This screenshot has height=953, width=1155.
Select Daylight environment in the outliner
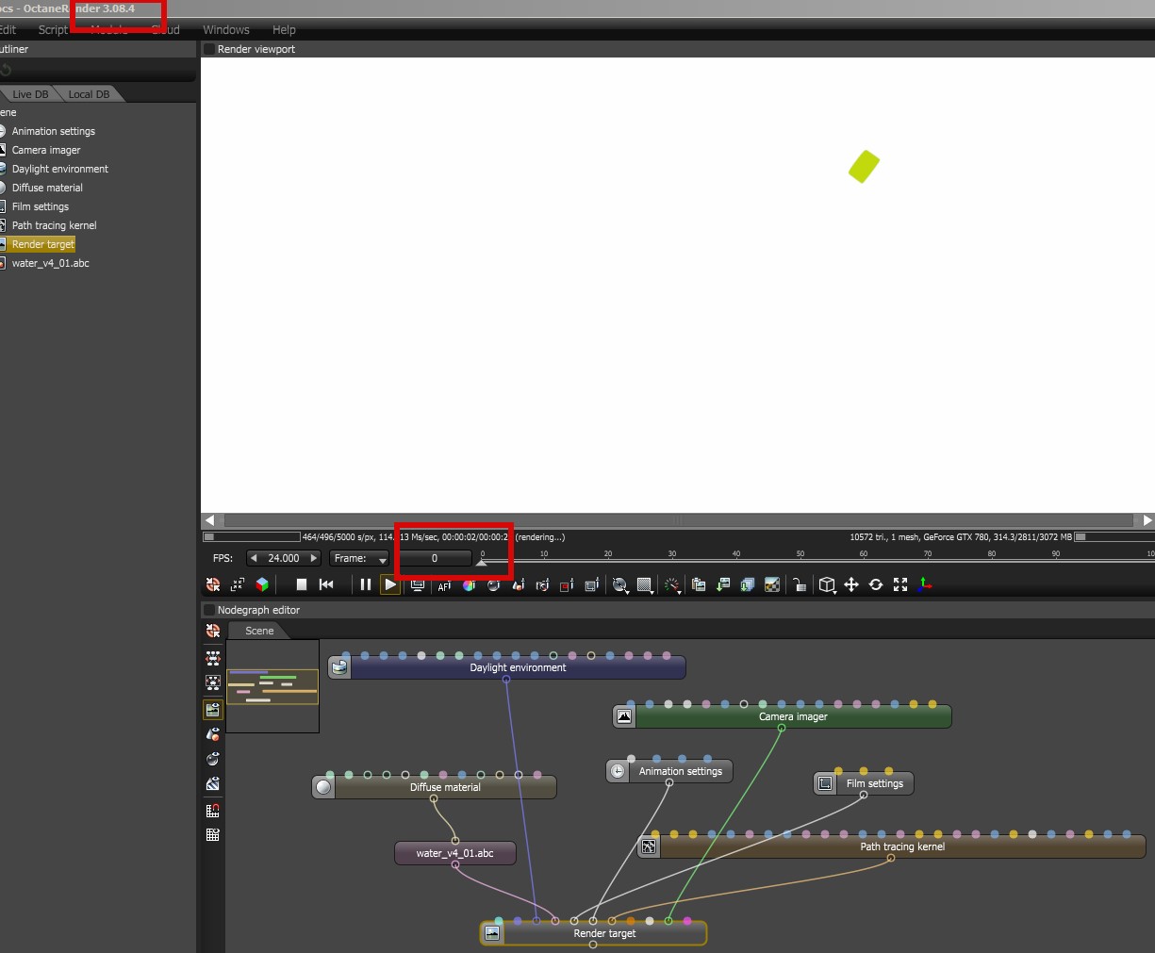pyautogui.click(x=60, y=169)
